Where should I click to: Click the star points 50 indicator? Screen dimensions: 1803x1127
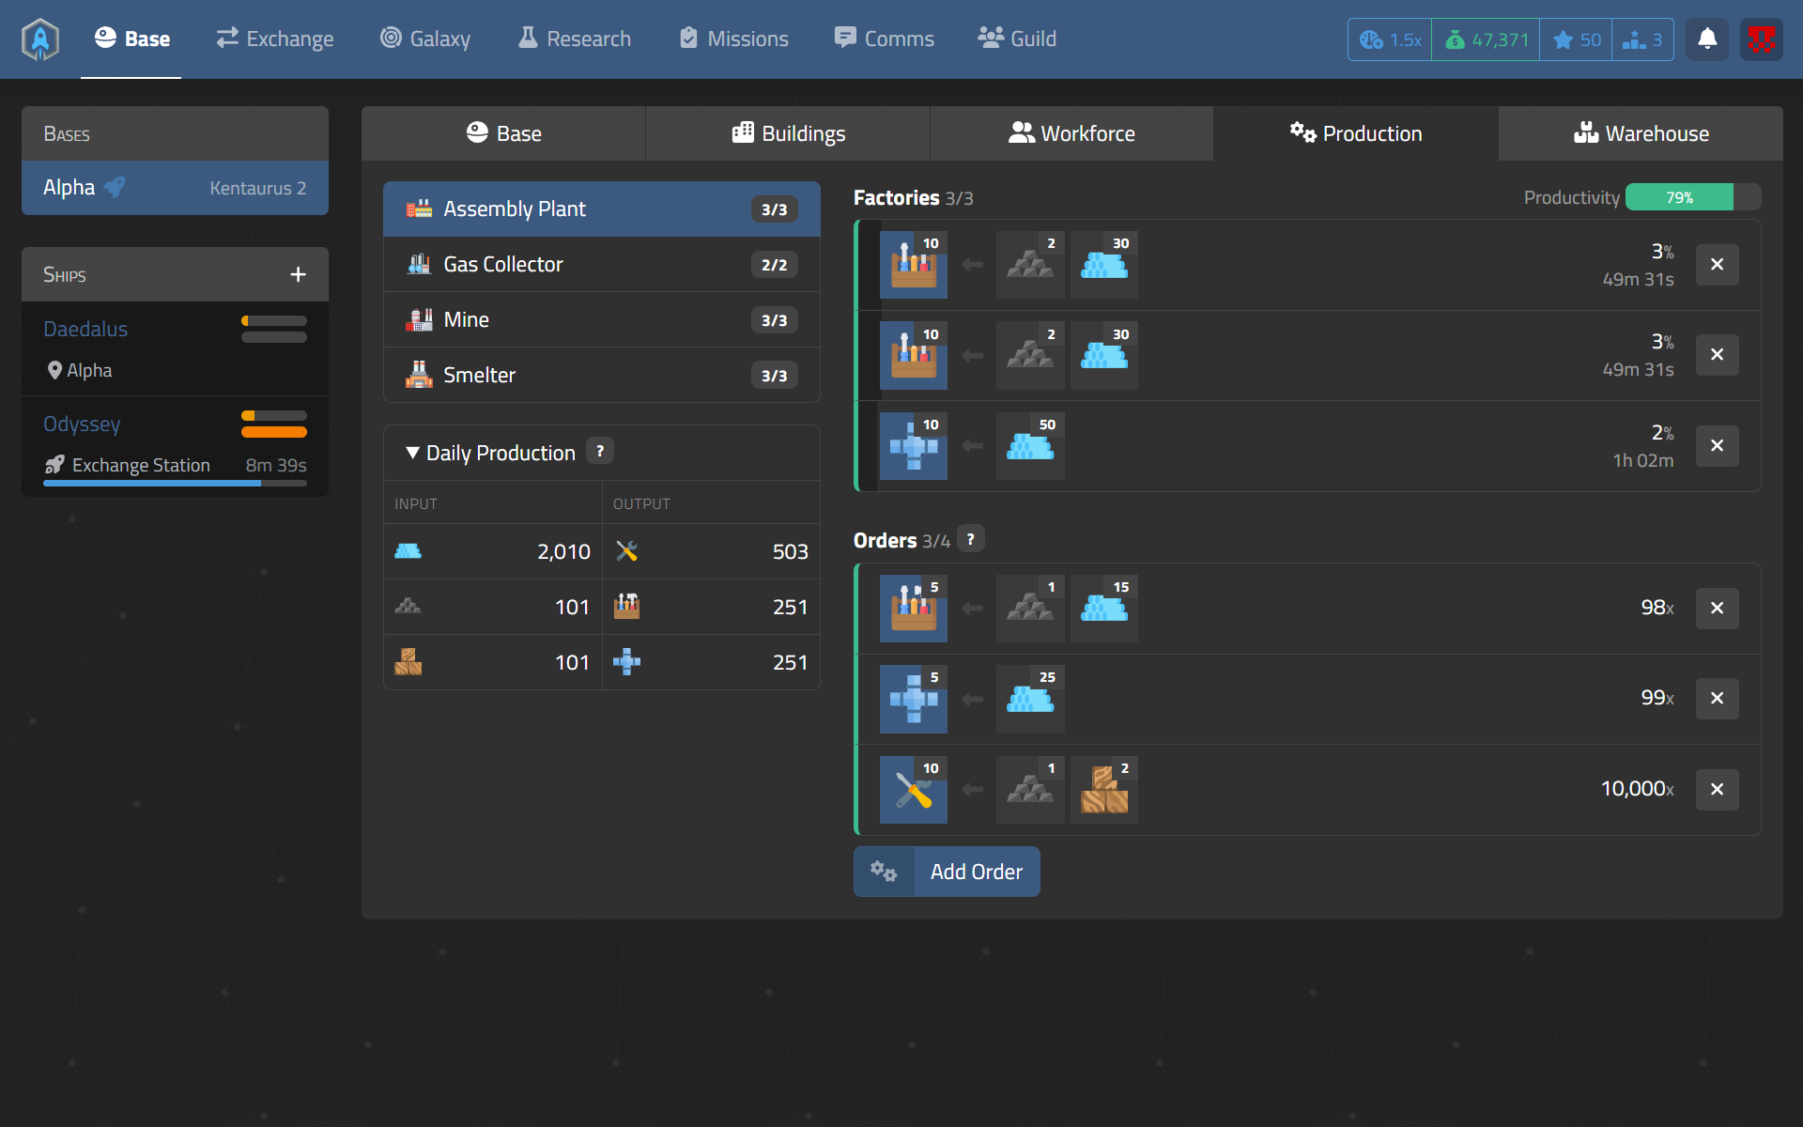click(1577, 39)
